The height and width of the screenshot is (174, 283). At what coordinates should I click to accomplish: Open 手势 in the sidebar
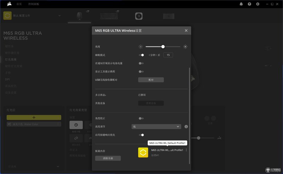point(8,73)
